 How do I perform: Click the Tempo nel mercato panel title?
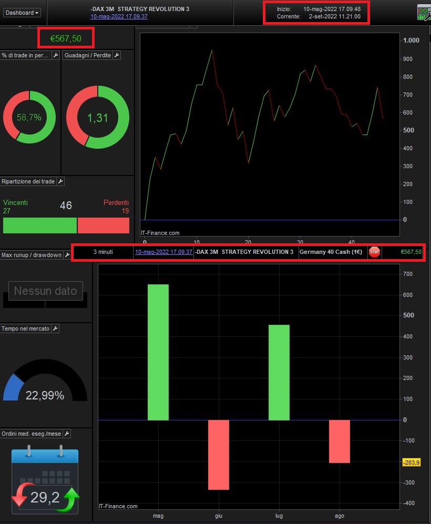[25, 328]
